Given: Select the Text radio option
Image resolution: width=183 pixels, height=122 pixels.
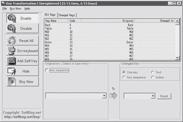Looking at the screenshot, I should 152,72.
